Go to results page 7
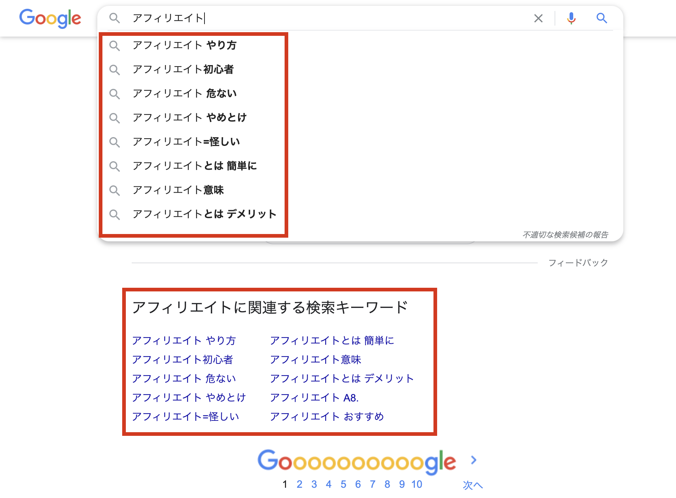The image size is (676, 498). (x=373, y=484)
